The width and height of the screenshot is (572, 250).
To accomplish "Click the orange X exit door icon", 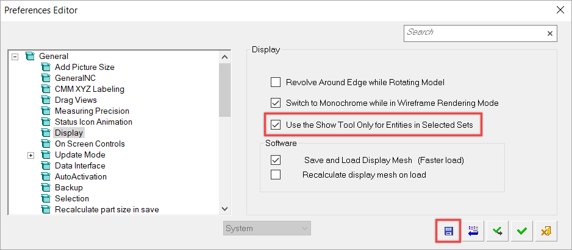I will coord(546,231).
